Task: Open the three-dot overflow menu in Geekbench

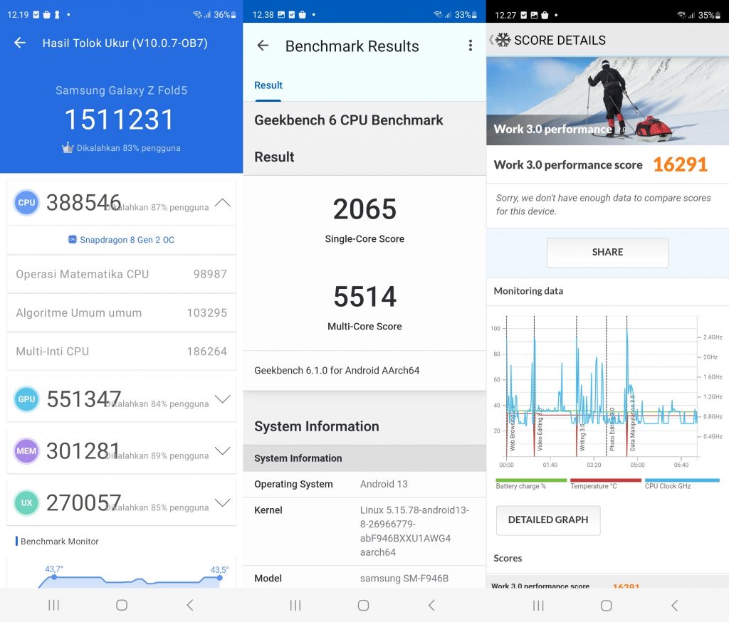Action: (x=471, y=46)
